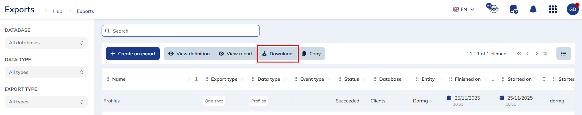Remove the Finished on column with its X
The height and width of the screenshot is (115, 582).
click(485, 79)
